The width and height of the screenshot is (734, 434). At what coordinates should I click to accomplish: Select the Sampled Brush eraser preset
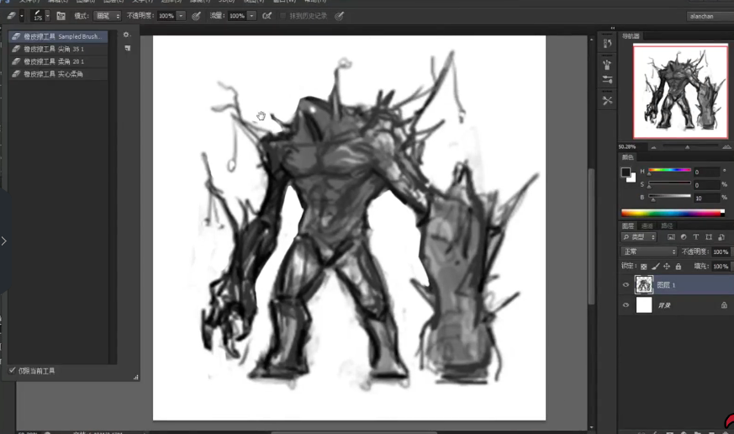[x=58, y=36]
